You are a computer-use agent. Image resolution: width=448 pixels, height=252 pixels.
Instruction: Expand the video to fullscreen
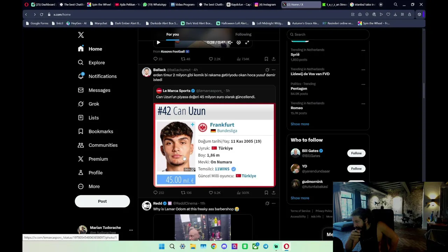coord(247,42)
